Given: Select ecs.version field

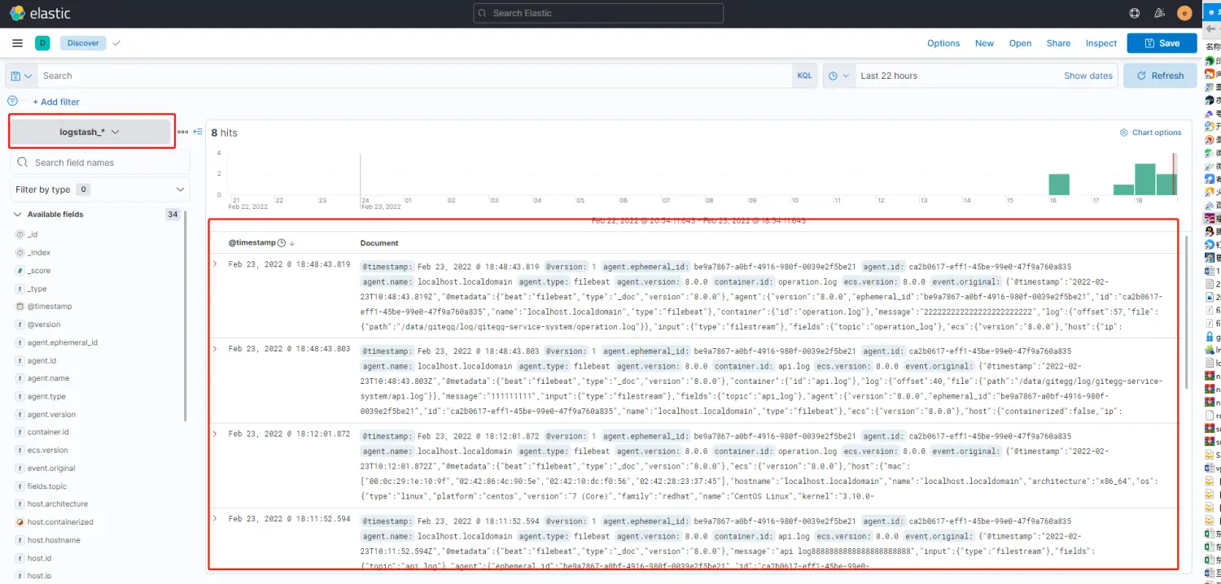Looking at the screenshot, I should (47, 450).
